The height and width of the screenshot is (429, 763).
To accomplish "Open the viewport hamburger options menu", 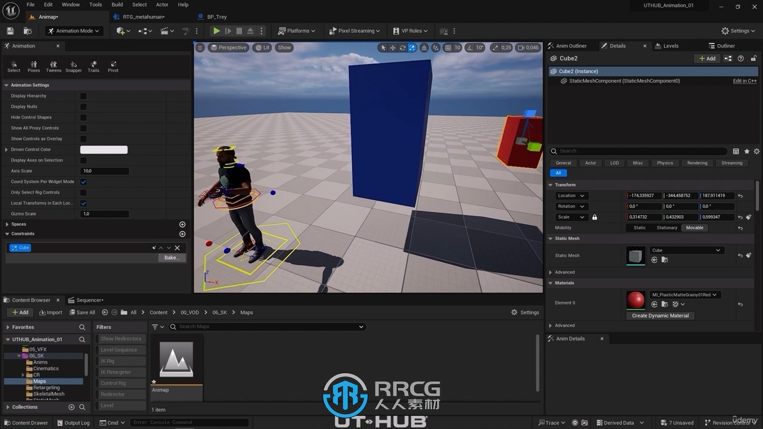I will (x=200, y=48).
